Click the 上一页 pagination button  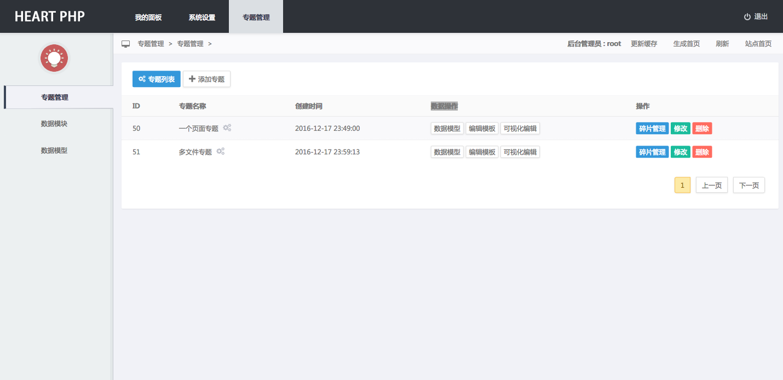coord(712,186)
